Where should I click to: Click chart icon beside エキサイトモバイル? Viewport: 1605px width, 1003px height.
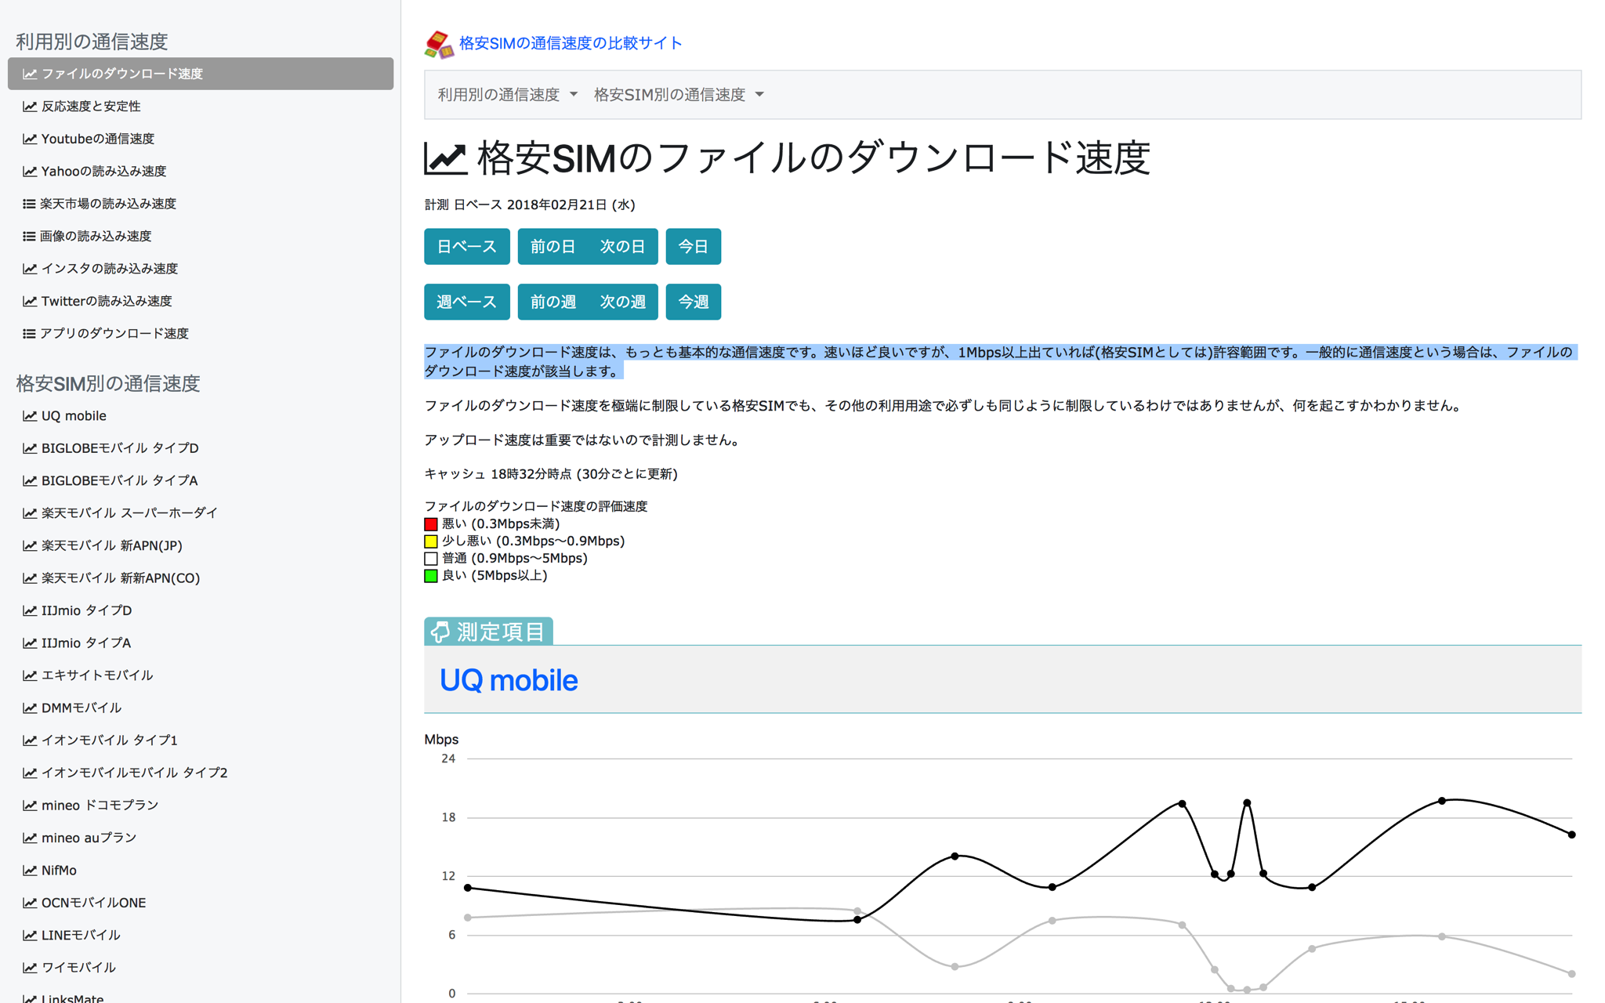(30, 675)
